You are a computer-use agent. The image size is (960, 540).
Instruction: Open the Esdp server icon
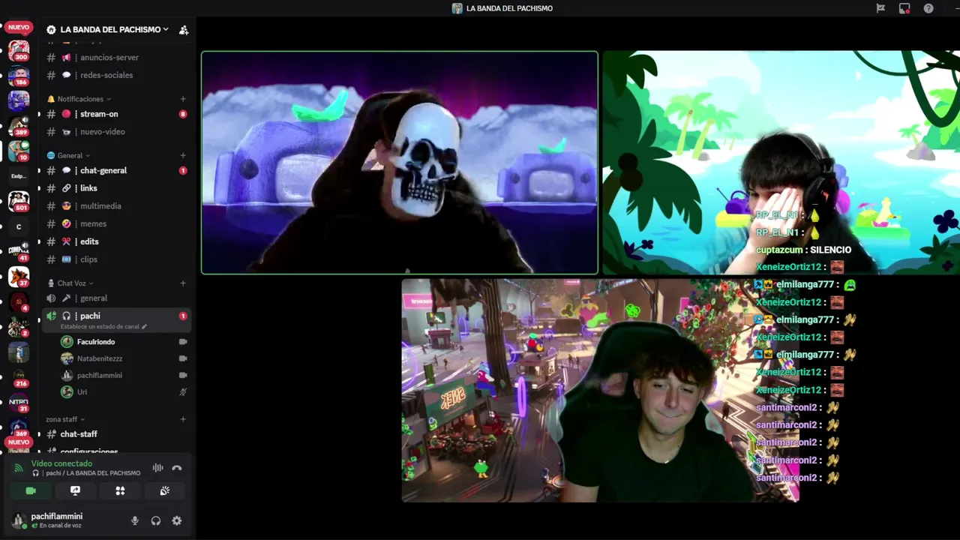tap(19, 176)
